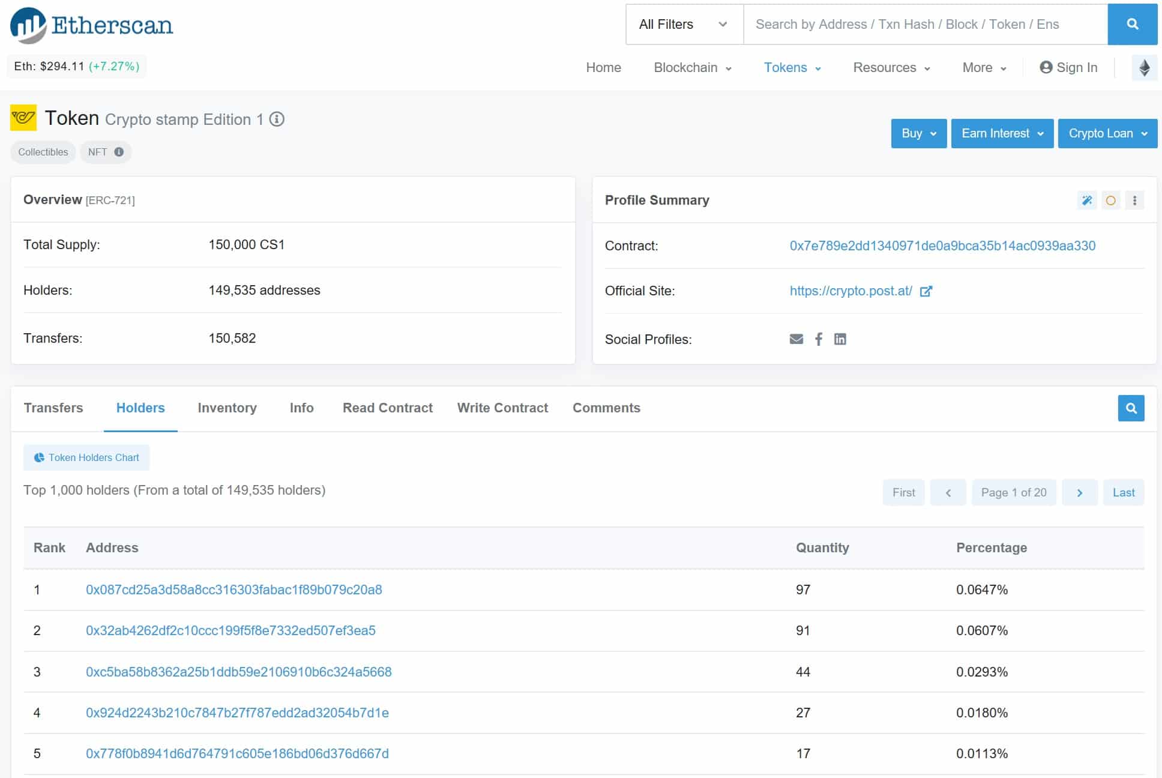Jump to the Last page
1162x778 pixels.
pos(1124,492)
